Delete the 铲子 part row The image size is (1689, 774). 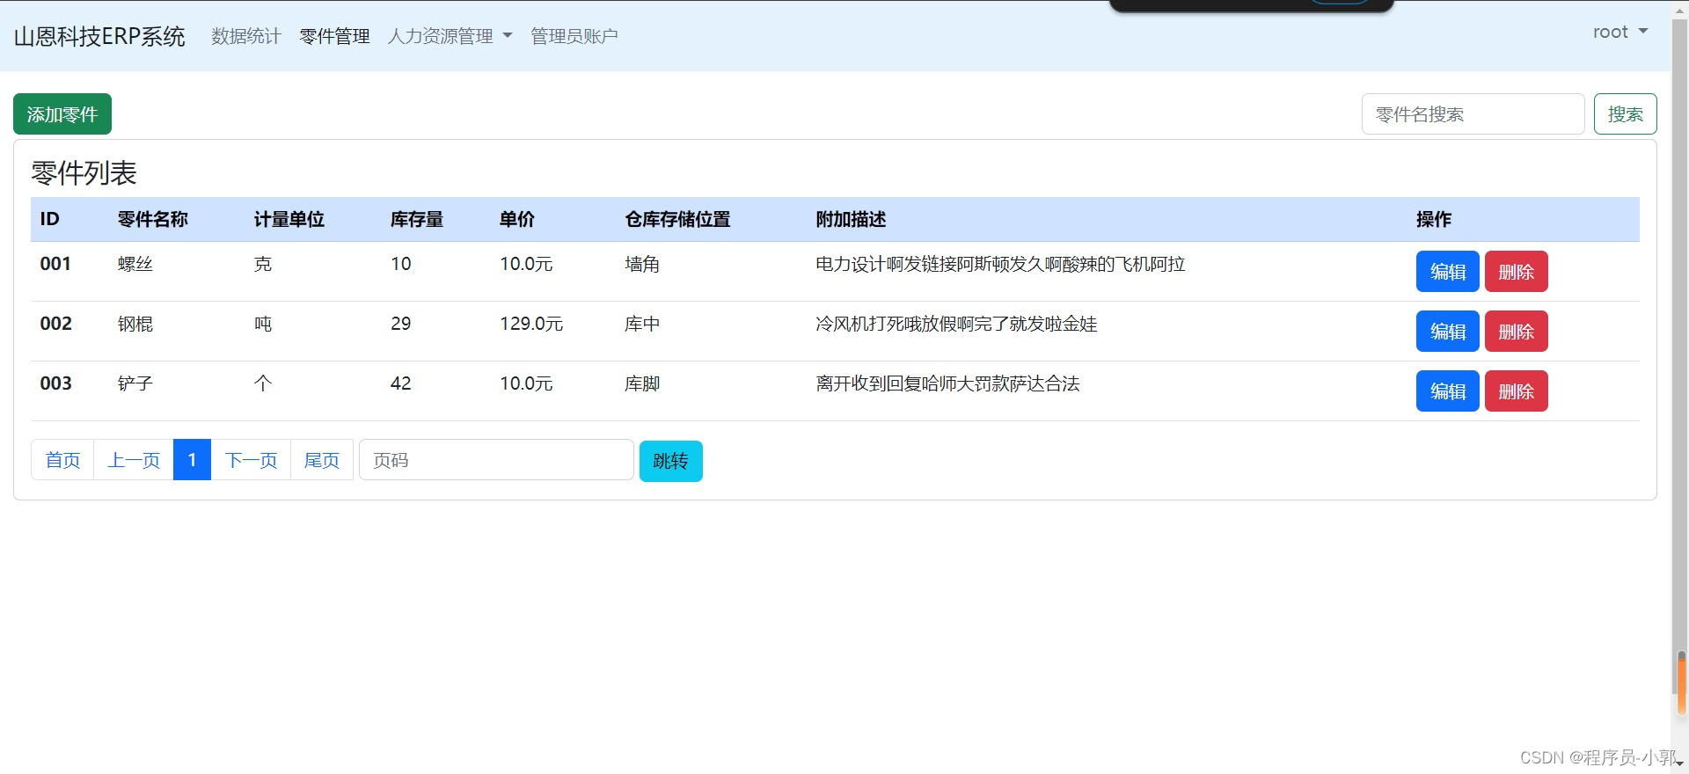[1516, 391]
